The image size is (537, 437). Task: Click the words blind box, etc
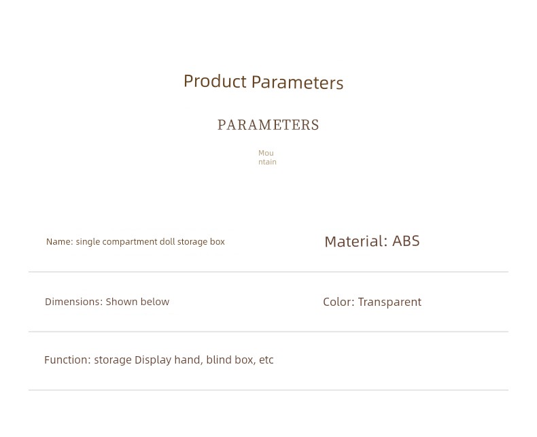coord(240,360)
